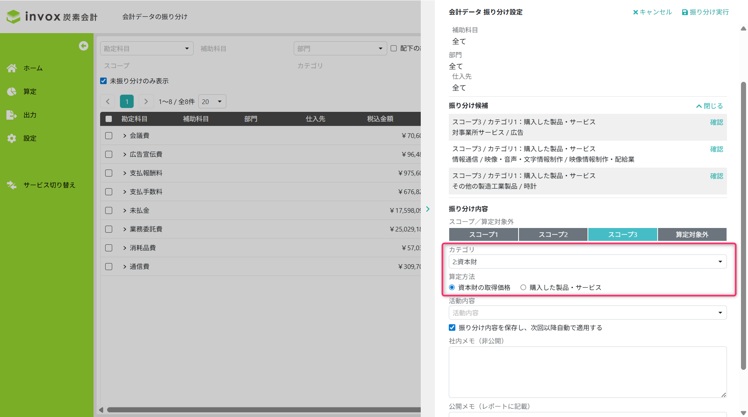Check the 広告宣伝費 row checkbox
This screenshot has width=748, height=417.
(109, 154)
